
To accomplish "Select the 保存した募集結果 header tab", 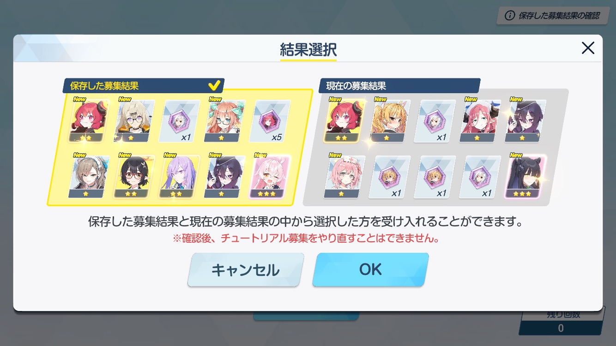I will tap(143, 86).
